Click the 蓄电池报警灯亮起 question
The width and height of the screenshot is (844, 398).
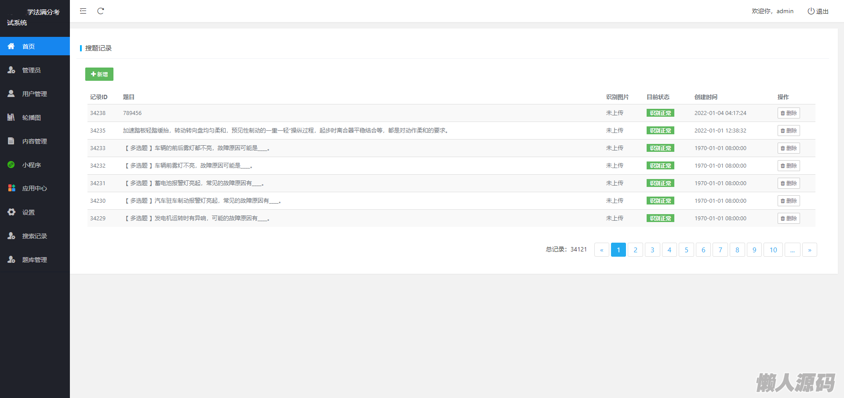tap(195, 183)
